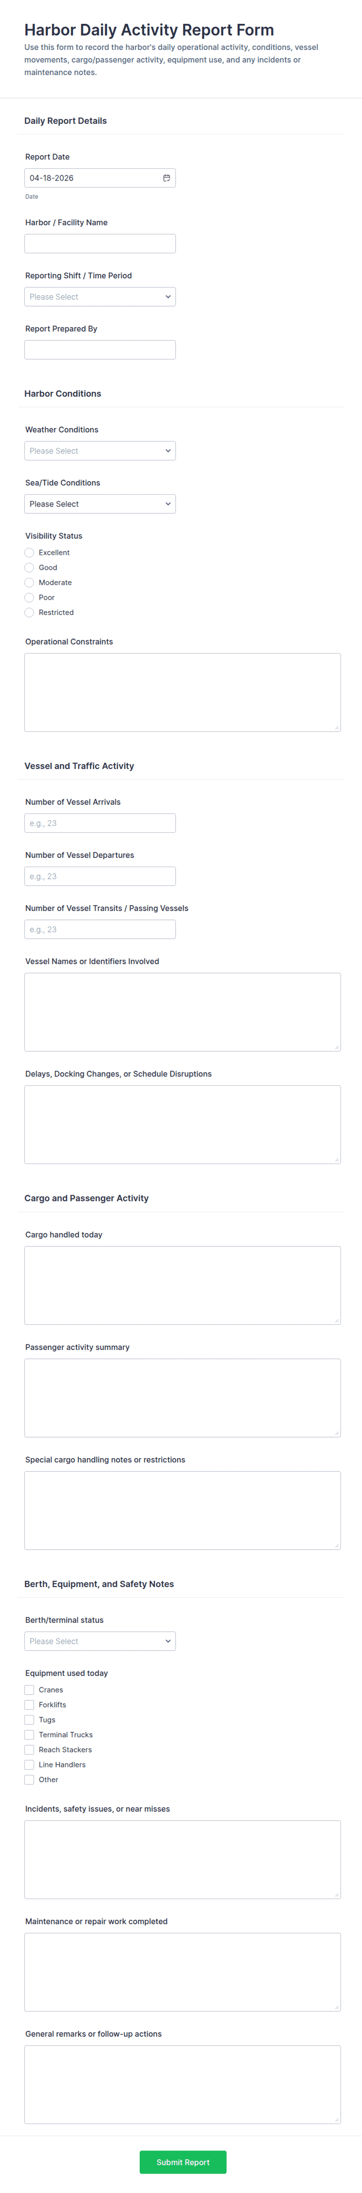Focus the Harbor / Facility Name field
This screenshot has width=362, height=2193.
(100, 243)
